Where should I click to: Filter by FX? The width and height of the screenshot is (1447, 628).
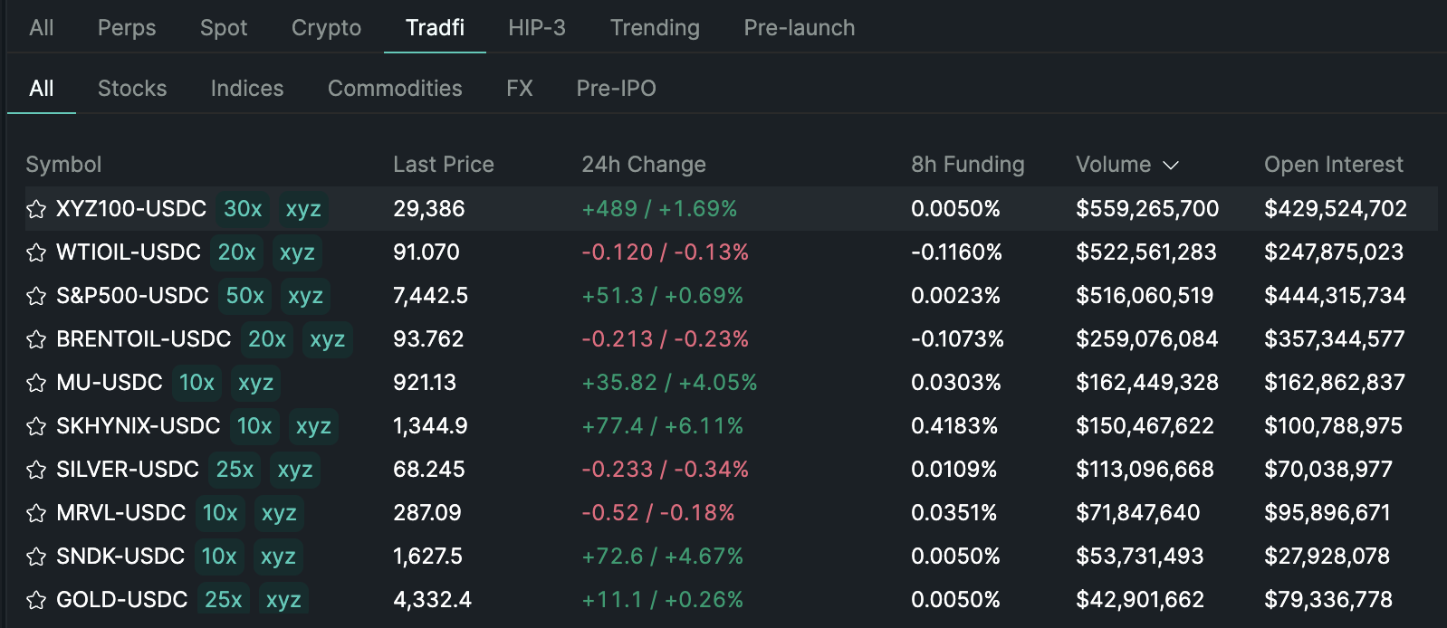click(520, 88)
